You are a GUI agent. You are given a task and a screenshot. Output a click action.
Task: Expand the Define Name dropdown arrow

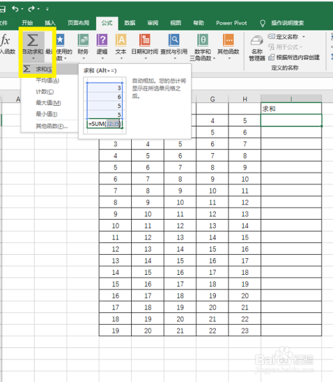point(304,37)
